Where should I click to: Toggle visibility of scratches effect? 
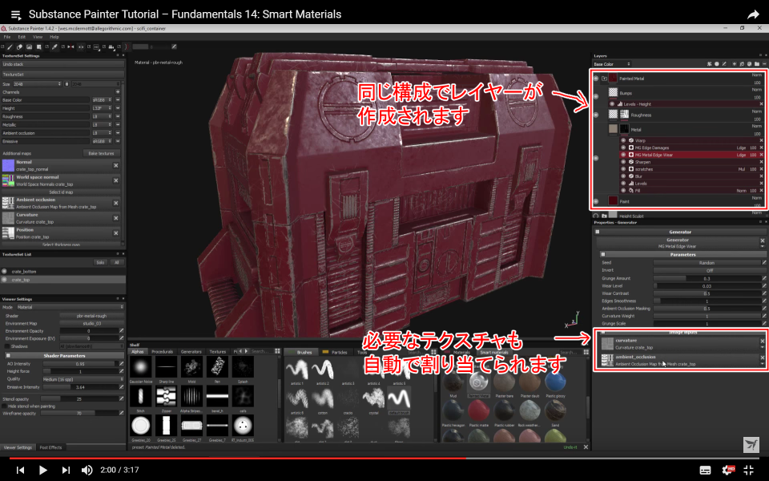coord(624,169)
